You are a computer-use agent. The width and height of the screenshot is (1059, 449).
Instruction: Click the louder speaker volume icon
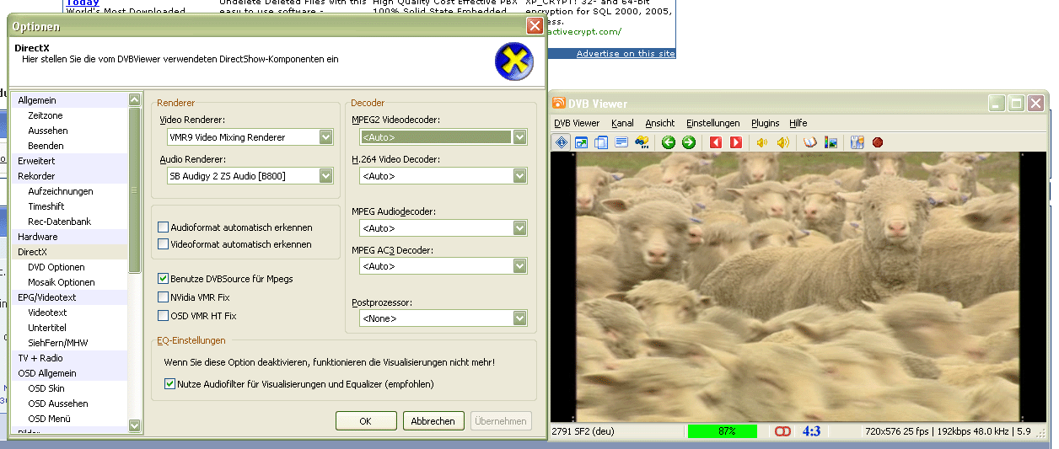tap(783, 142)
